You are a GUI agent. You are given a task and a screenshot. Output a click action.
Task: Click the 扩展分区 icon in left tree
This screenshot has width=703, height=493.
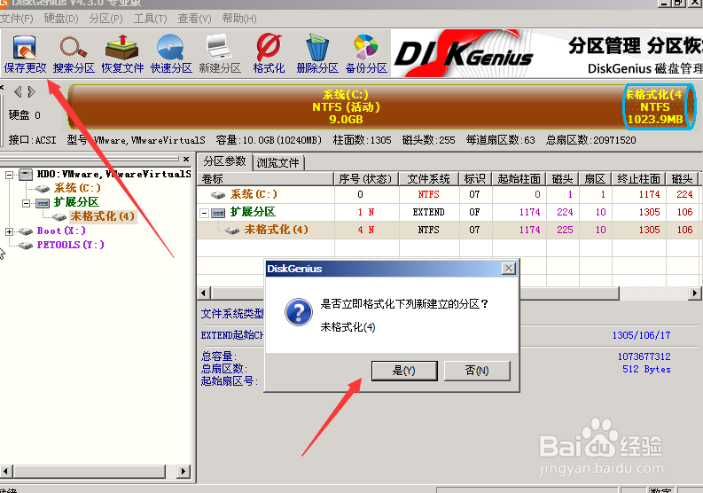[x=43, y=203]
